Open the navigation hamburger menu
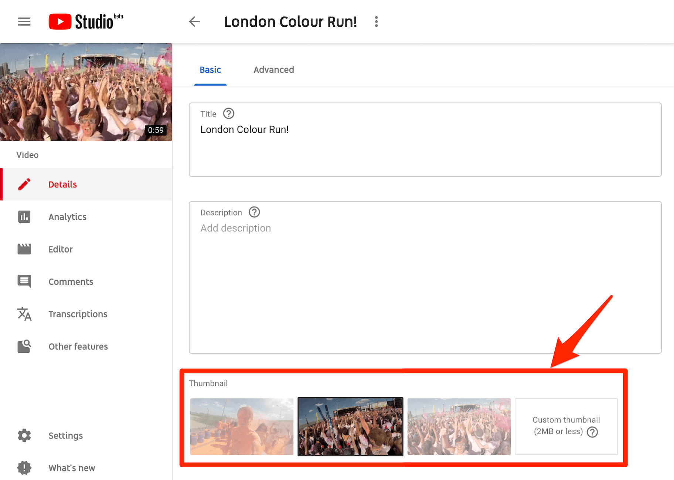 click(x=24, y=21)
